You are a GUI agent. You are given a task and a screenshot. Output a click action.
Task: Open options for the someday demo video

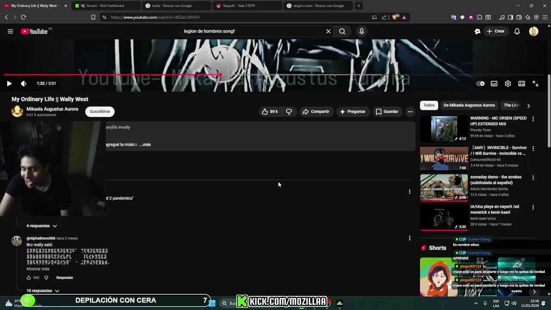(x=533, y=178)
